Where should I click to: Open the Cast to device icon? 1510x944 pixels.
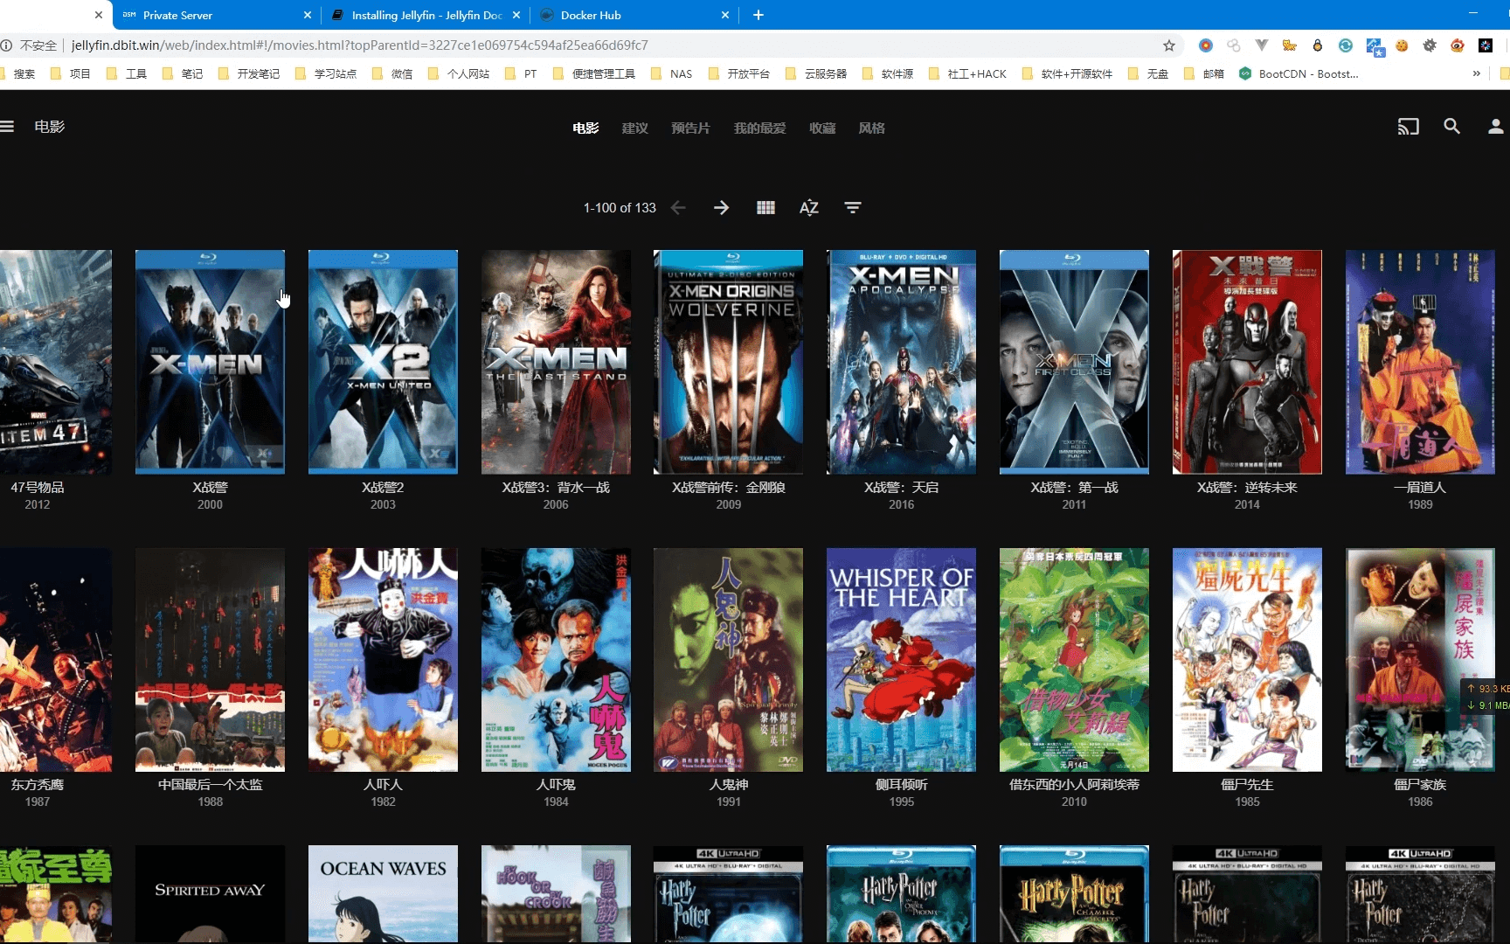1408,127
